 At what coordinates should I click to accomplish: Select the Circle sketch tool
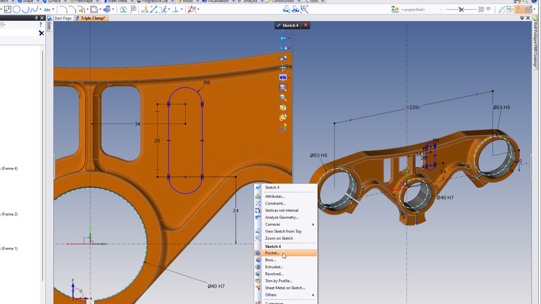[17, 10]
